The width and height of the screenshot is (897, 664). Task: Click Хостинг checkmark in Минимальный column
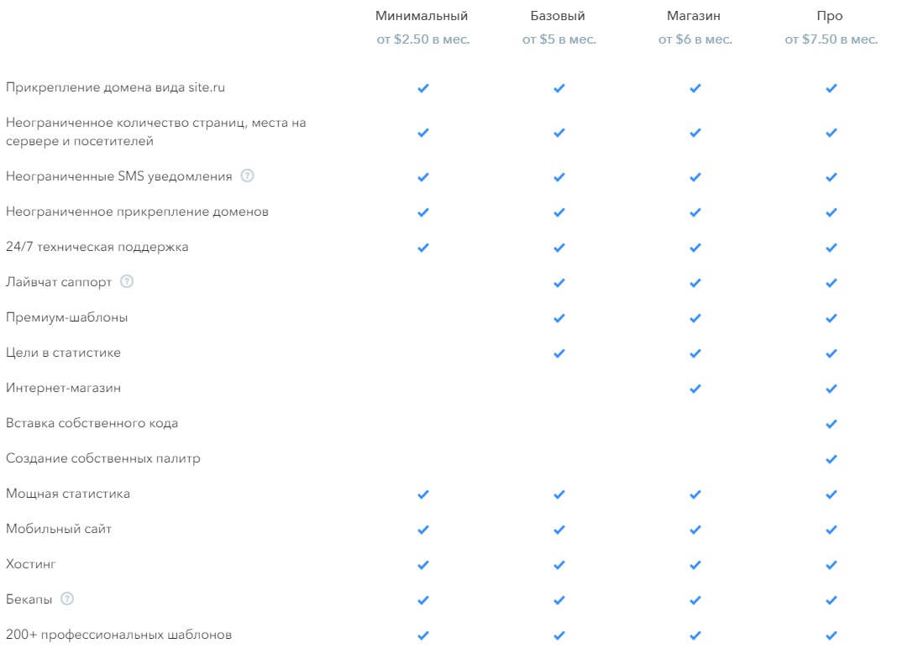tap(422, 565)
